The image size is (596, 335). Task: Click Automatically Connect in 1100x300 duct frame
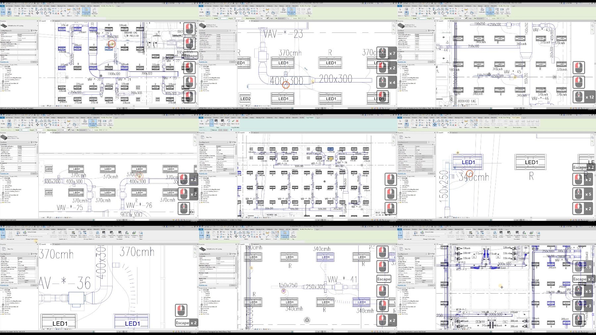[86, 11]
